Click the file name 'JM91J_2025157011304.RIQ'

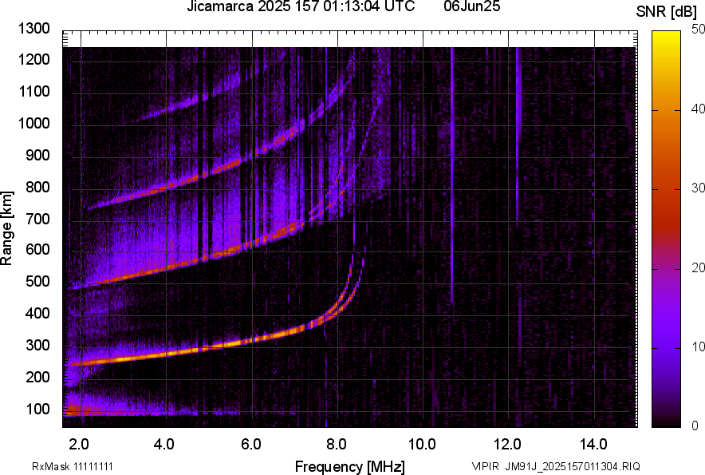(573, 466)
